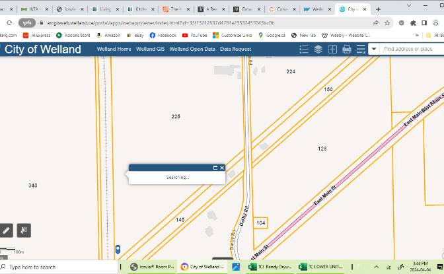Reload the page in browser
This screenshot has height=274, width=444.
pos(9,23)
